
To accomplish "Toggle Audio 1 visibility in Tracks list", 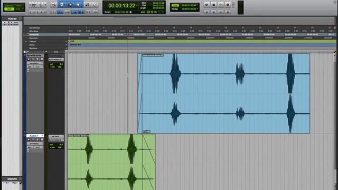I will tap(5, 25).
